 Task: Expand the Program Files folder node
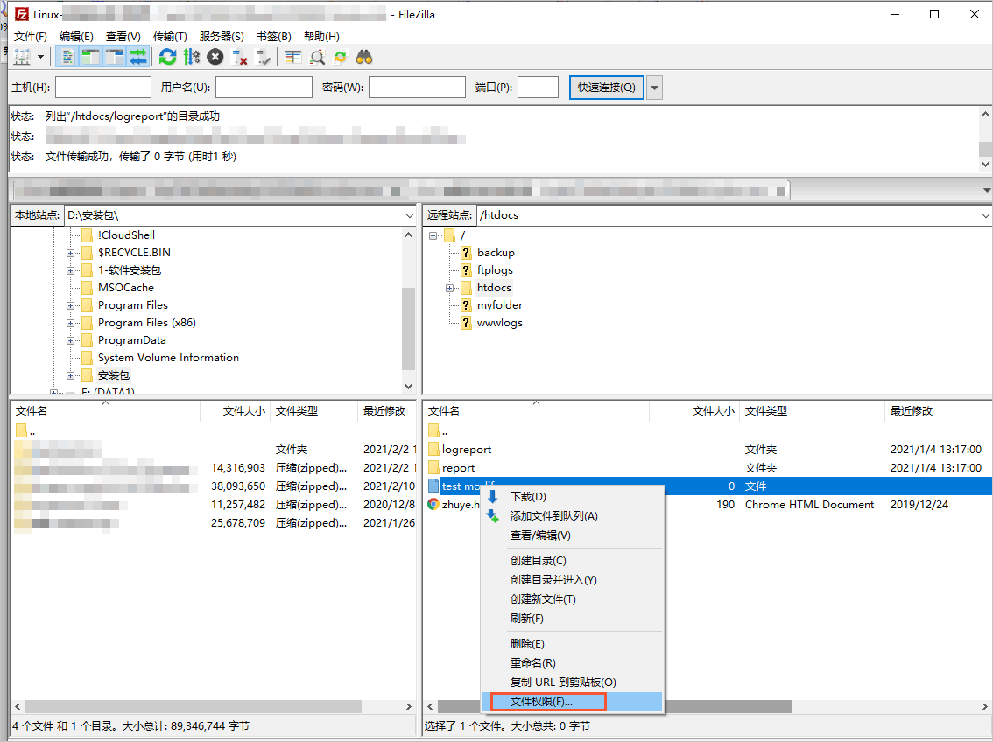70,305
